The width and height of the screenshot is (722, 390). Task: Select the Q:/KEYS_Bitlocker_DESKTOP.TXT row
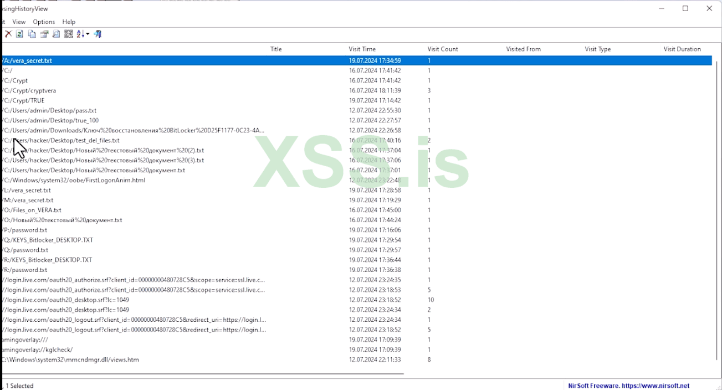pos(357,240)
